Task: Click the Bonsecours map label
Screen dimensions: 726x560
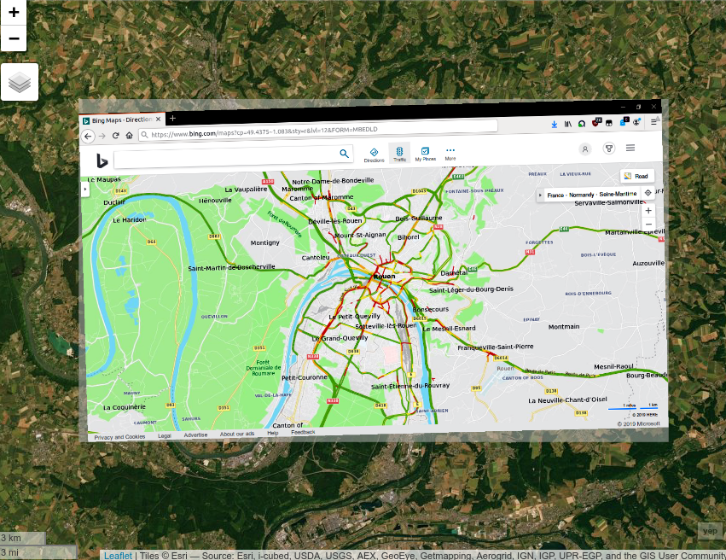Action: click(431, 309)
